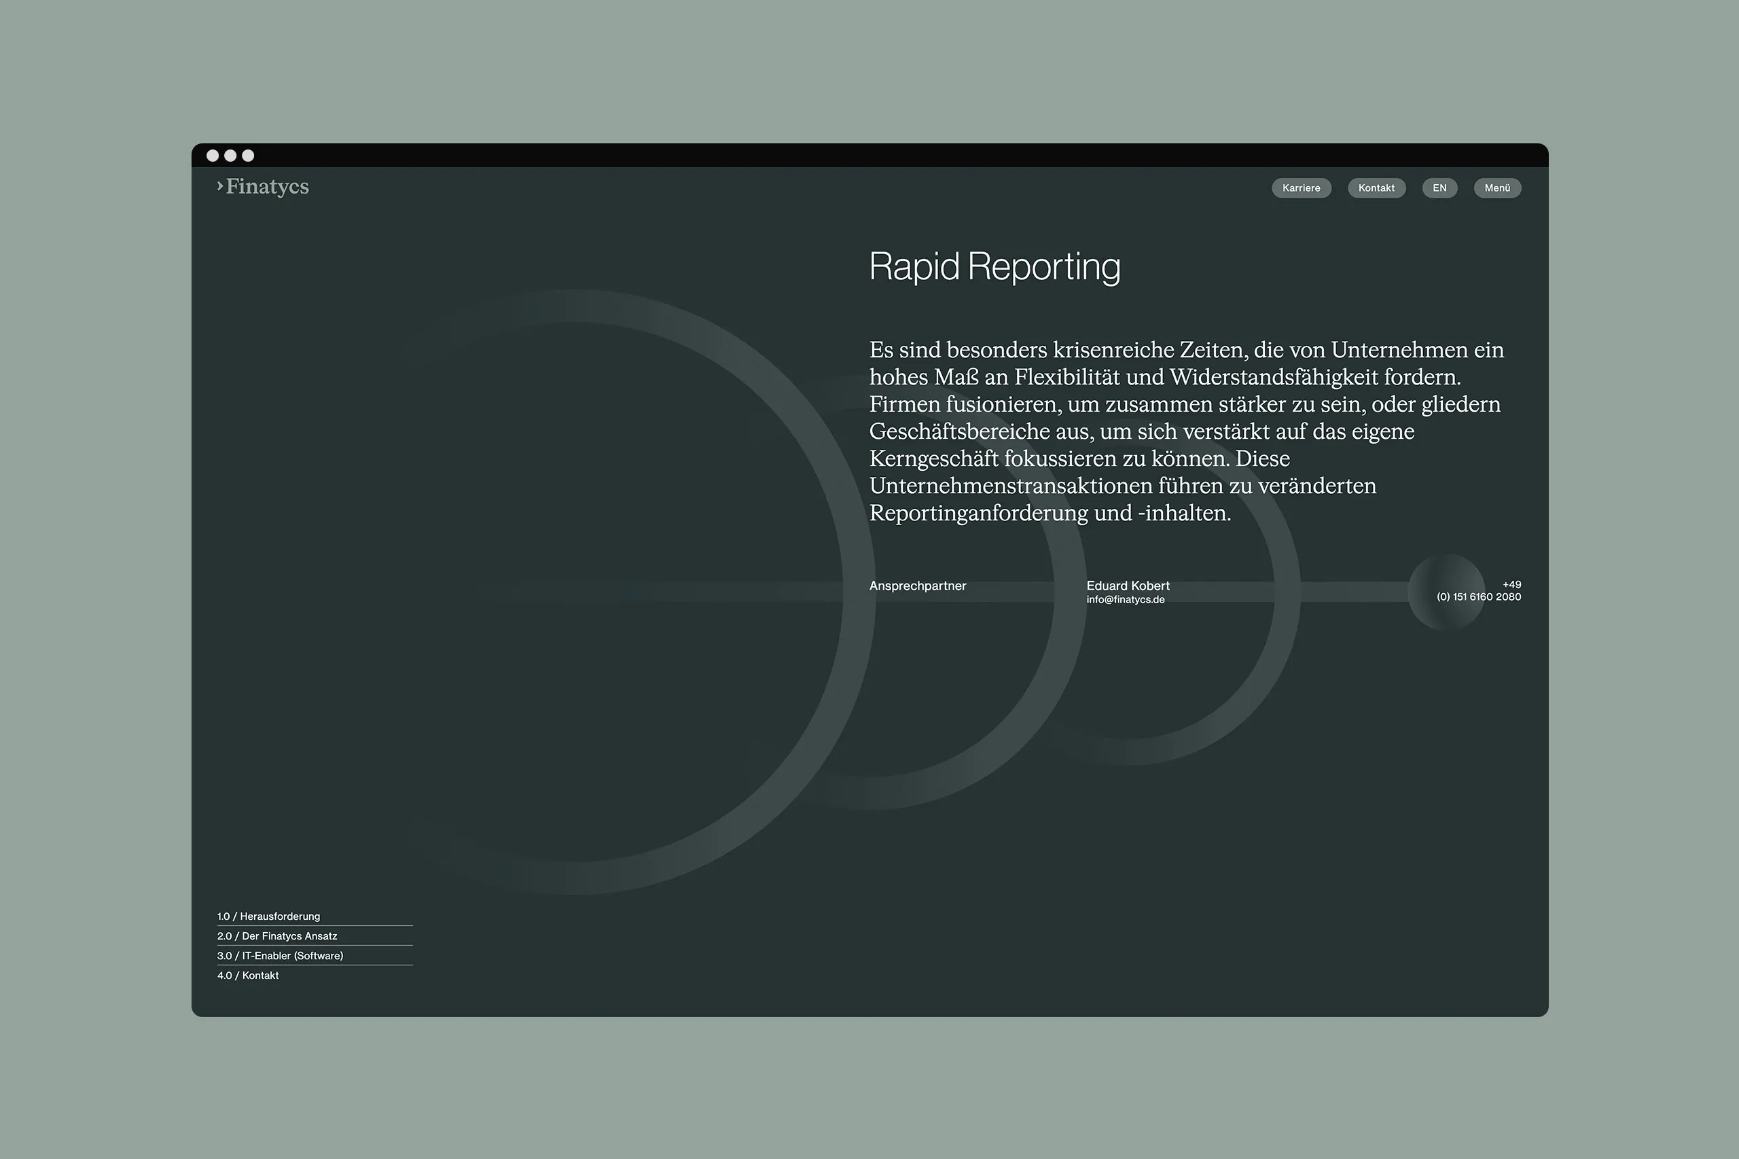Go to 2.0 / Der Finatycs Ansatz
This screenshot has height=1159, width=1739.
point(277,935)
